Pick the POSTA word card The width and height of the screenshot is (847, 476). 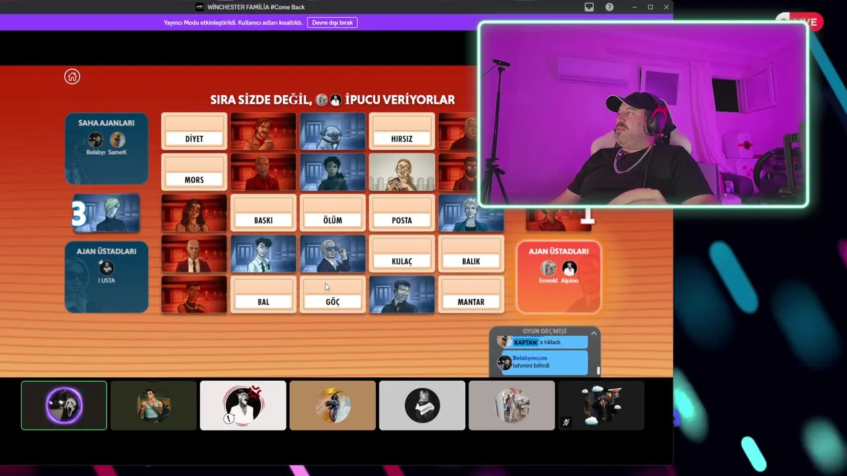click(x=402, y=213)
